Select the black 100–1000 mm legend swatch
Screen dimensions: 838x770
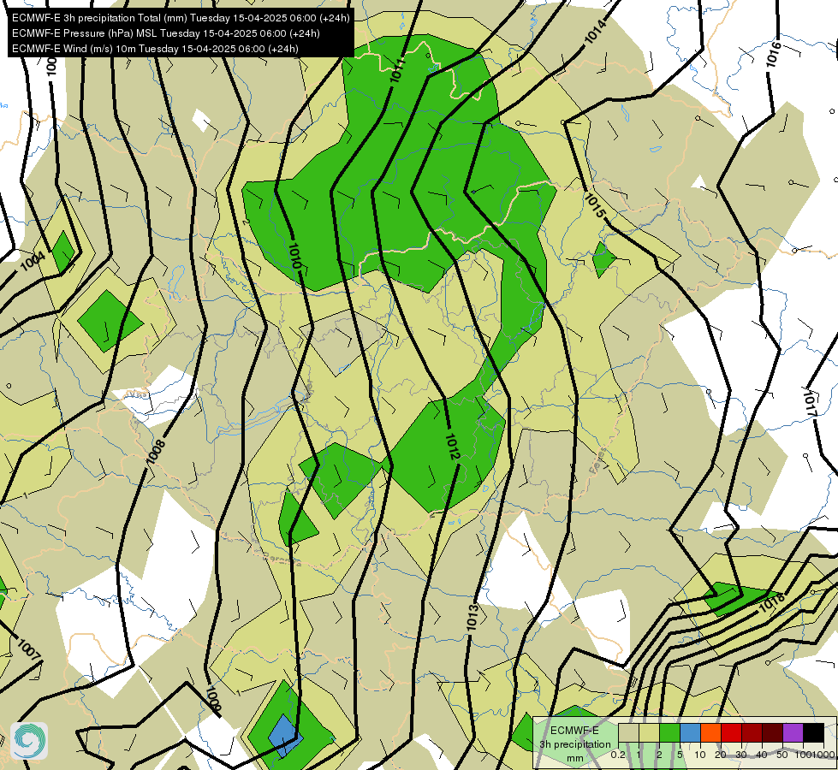tap(813, 733)
